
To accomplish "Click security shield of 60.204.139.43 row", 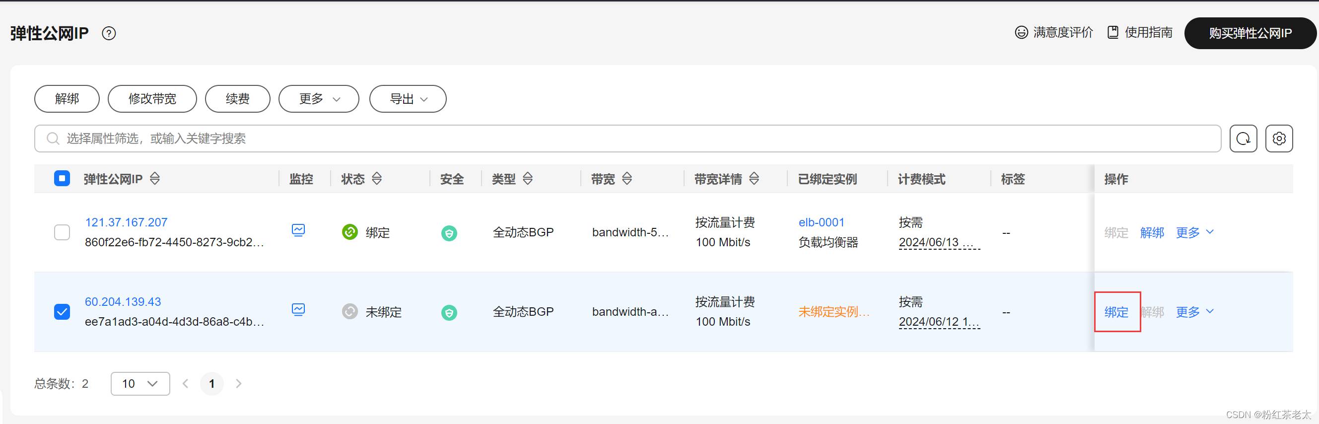I will tap(449, 313).
